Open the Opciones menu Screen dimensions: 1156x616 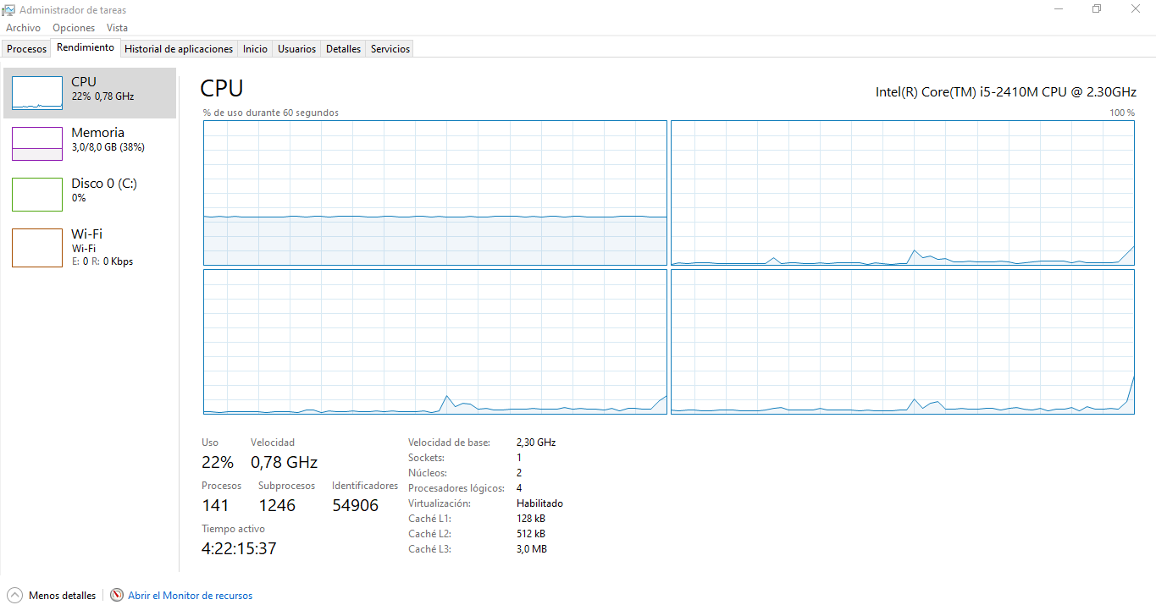(x=74, y=28)
